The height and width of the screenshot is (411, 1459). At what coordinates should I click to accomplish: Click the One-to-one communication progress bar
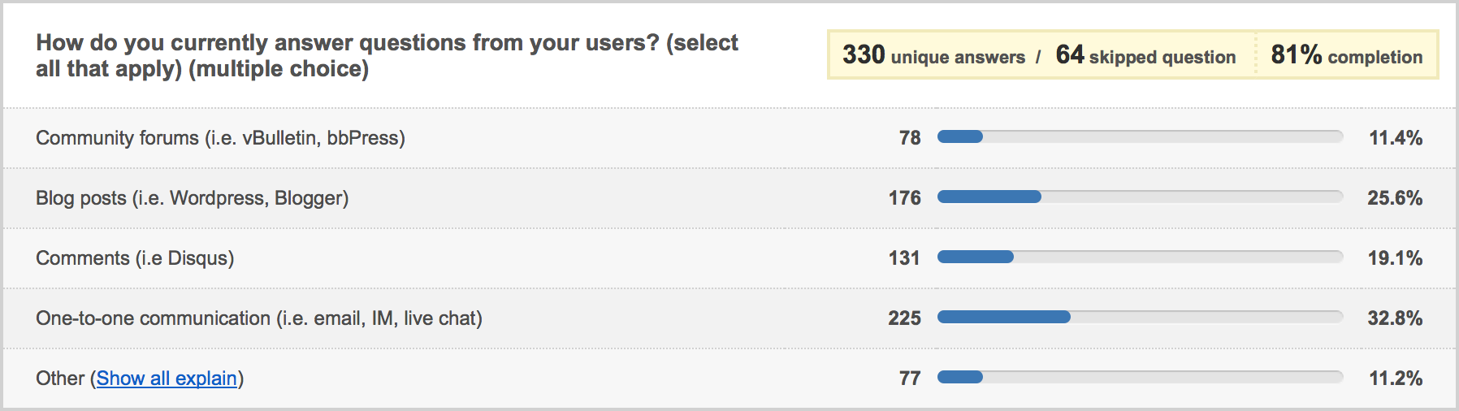(x=1140, y=317)
